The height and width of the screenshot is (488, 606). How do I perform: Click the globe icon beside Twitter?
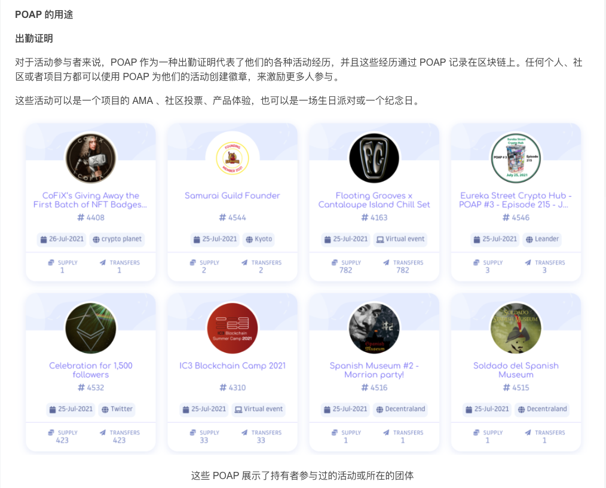[105, 410]
